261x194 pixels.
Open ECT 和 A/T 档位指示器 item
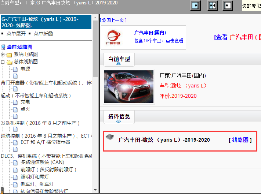coord(46,142)
